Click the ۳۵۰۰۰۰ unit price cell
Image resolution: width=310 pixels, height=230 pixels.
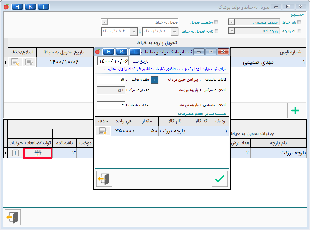point(123,131)
